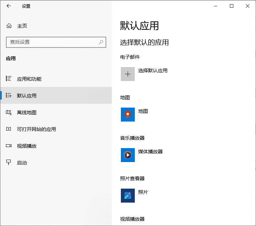Click the magnifier icon in search box
256x226 pixels.
point(101,42)
